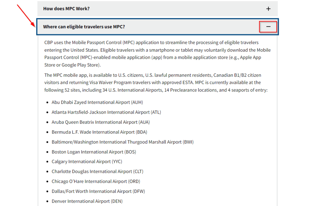Screen dimensions: 314x206
Task: Click the plus icon to expand MPC Work section
Action: click(268, 9)
